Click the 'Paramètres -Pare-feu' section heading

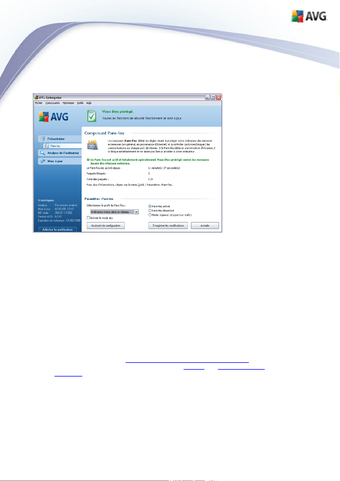click(x=99, y=199)
